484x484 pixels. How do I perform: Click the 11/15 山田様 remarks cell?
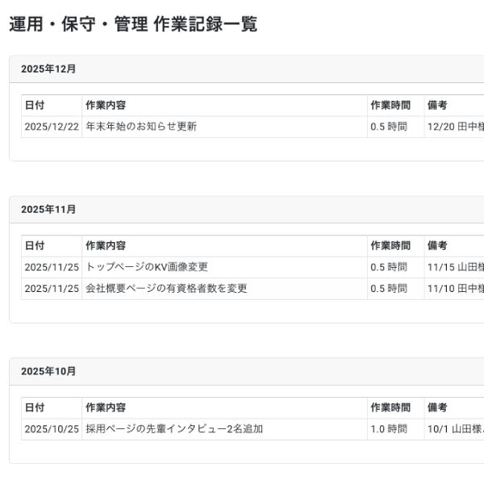[455, 267]
